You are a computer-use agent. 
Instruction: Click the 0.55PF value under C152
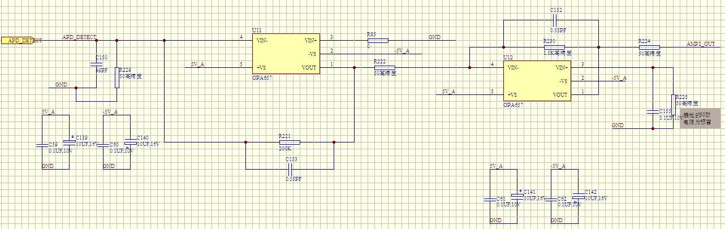[559, 30]
